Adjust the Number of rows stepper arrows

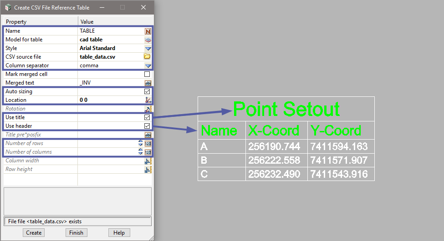[140, 143]
